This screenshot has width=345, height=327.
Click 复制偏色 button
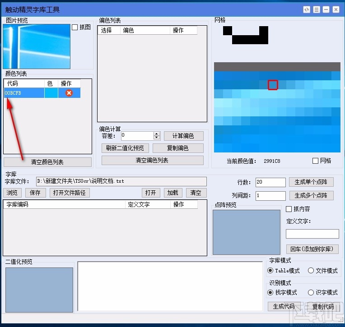point(178,148)
